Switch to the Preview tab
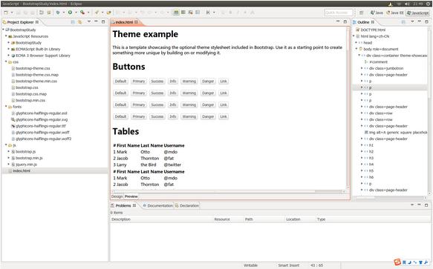 point(131,196)
